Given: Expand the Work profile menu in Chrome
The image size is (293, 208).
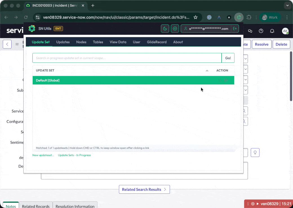Looking at the screenshot, I should pyautogui.click(x=270, y=17).
